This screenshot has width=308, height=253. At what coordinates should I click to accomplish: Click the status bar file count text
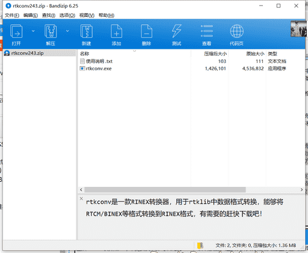tap(256, 245)
